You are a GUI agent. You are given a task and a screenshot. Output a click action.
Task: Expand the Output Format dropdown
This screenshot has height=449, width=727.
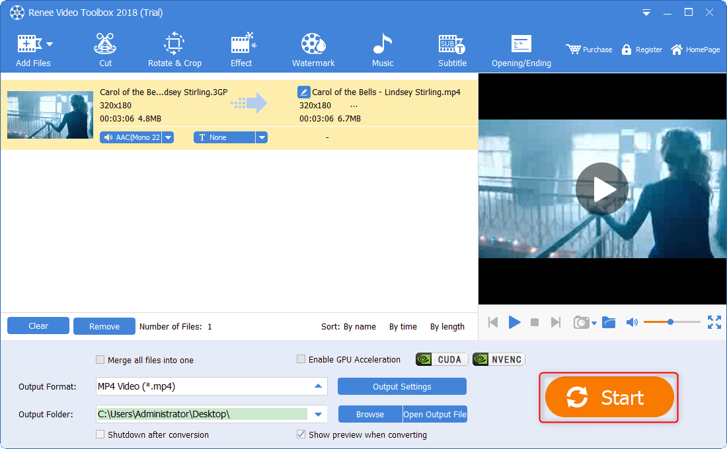tap(319, 386)
